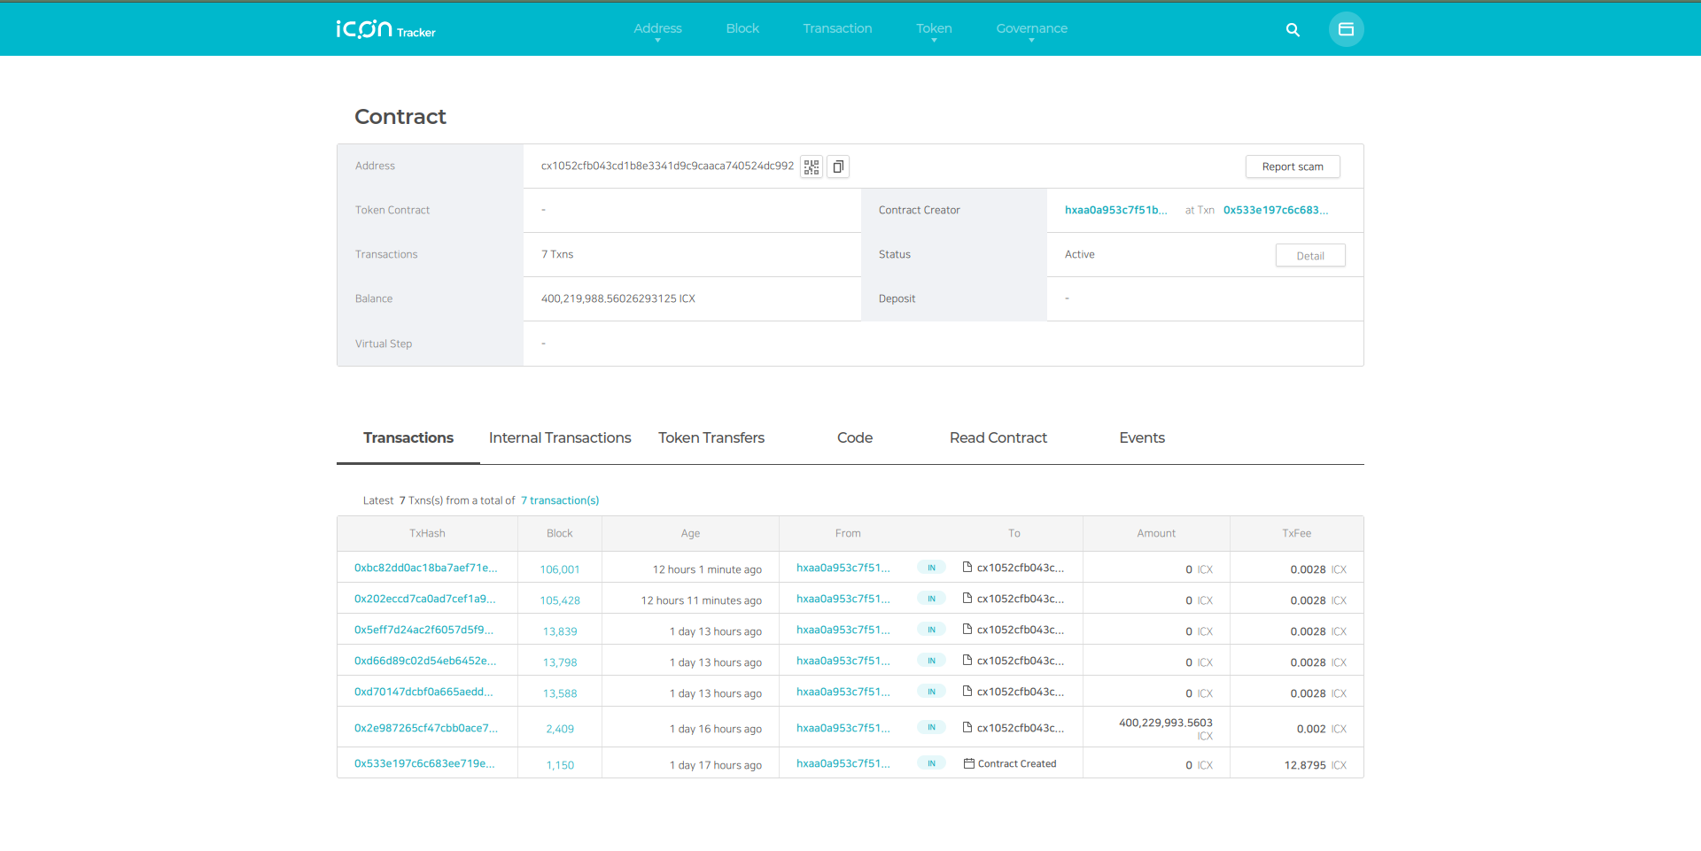This screenshot has width=1701, height=851.
Task: Open the 7 transaction(s) link
Action: click(x=560, y=500)
